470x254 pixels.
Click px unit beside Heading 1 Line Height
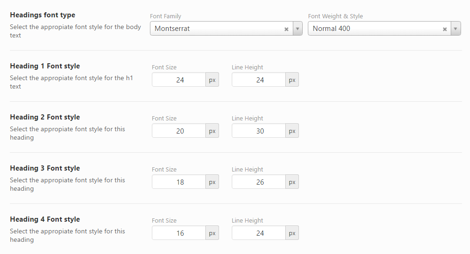[292, 80]
